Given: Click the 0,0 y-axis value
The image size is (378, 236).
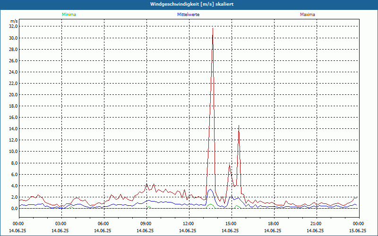Looking at the screenshot, I should (14, 208).
